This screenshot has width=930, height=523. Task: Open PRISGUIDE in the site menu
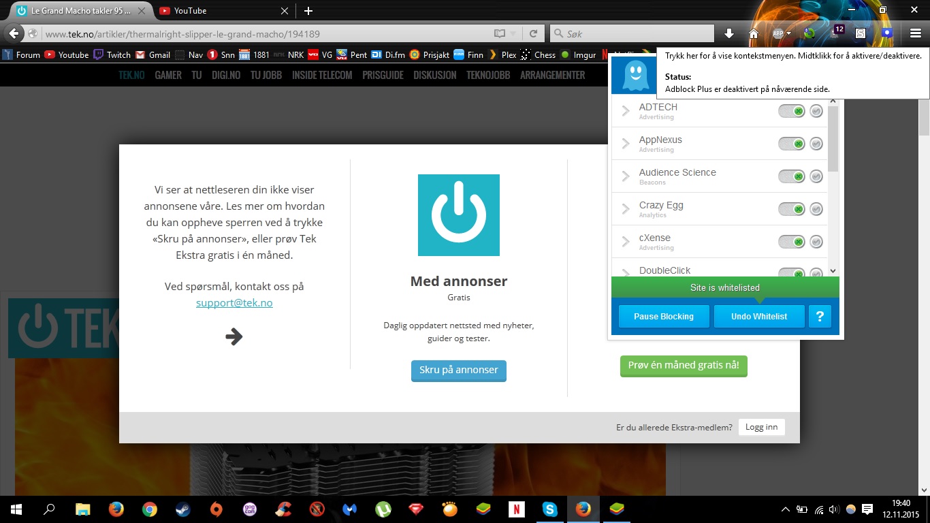[383, 75]
